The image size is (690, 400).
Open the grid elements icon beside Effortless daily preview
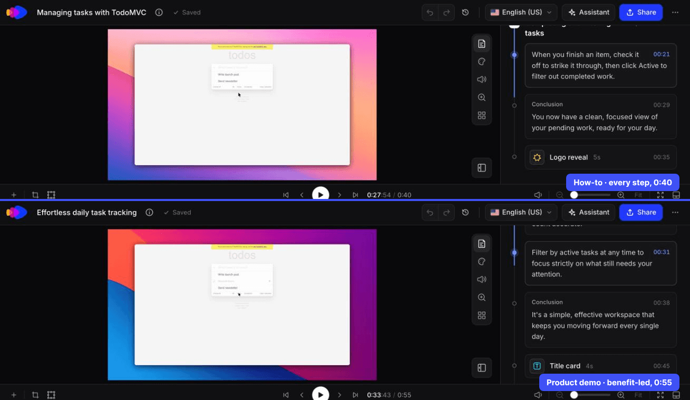(x=481, y=315)
